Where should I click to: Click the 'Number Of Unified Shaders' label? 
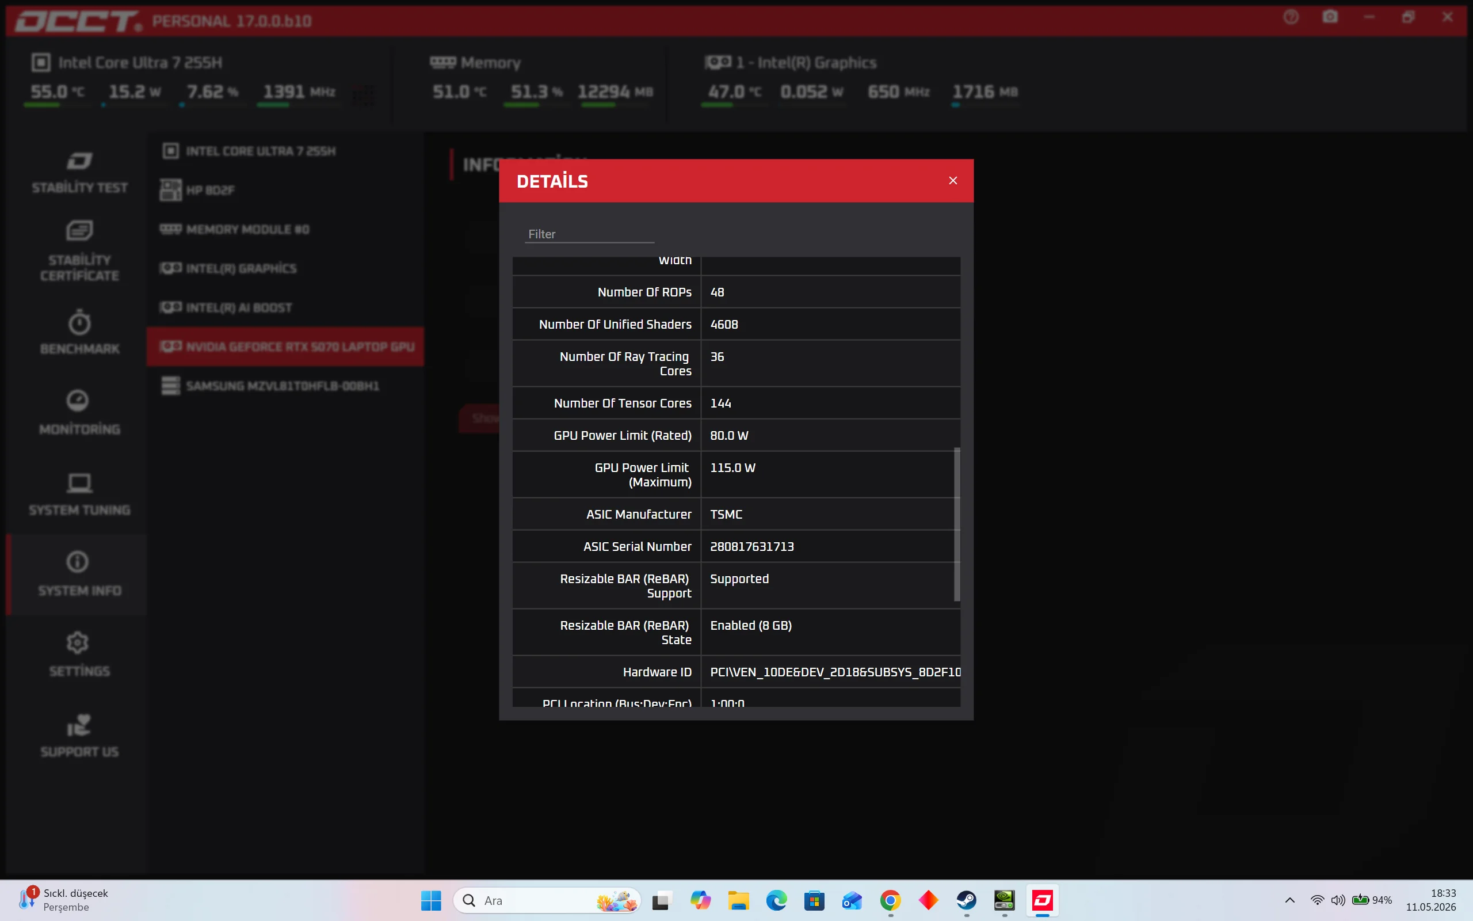tap(615, 325)
